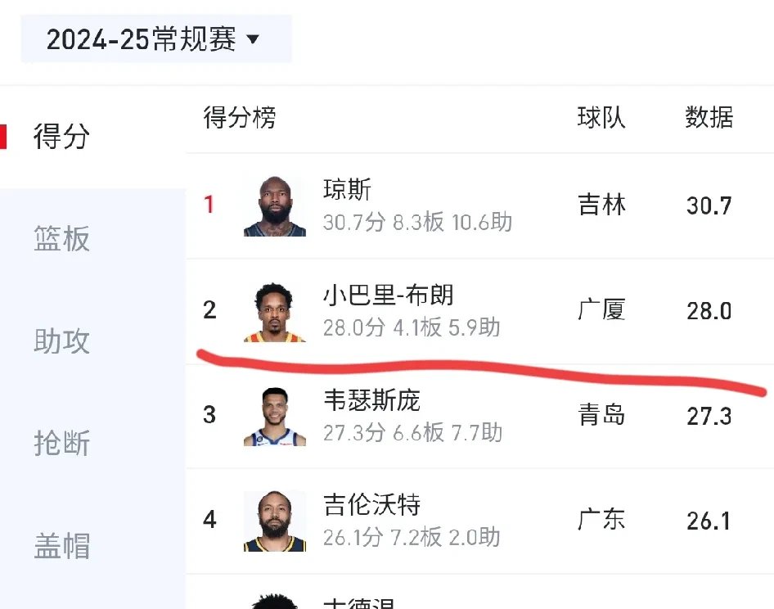Viewport: 774px width, 609px height.
Task: Switch to the 助攻 (assists) category
Action: coord(61,342)
